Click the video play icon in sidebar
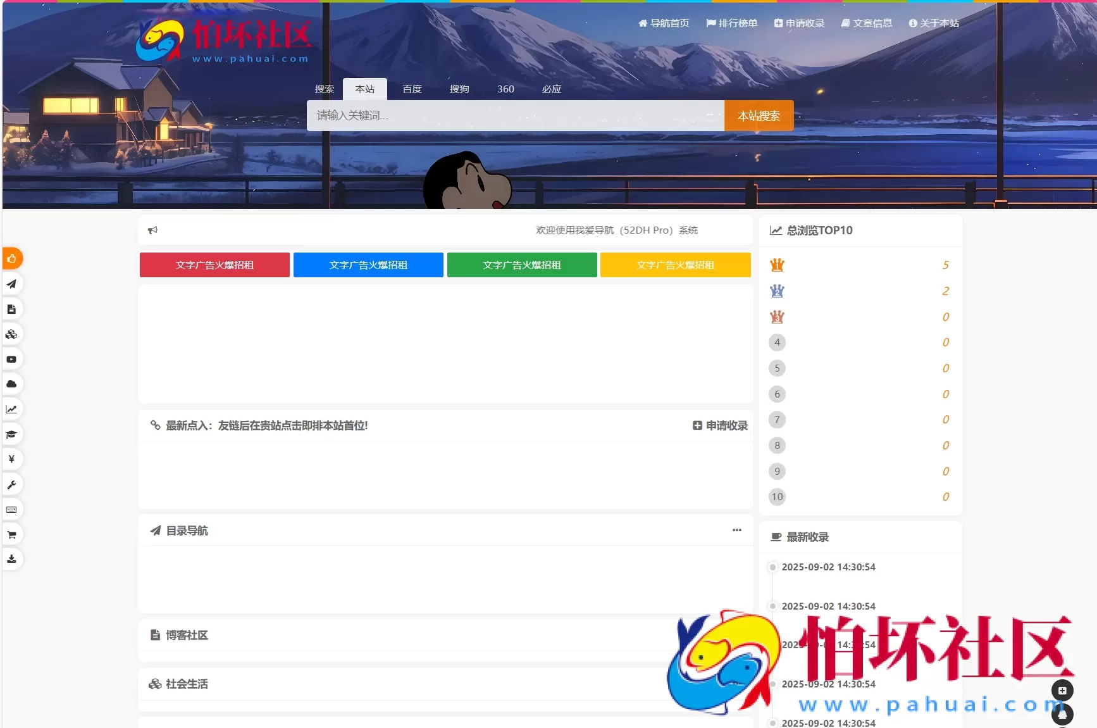This screenshot has width=1097, height=728. tap(12, 359)
